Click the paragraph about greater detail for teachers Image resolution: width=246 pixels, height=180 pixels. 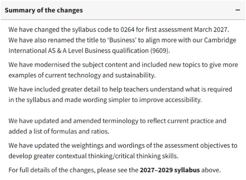[120, 94]
